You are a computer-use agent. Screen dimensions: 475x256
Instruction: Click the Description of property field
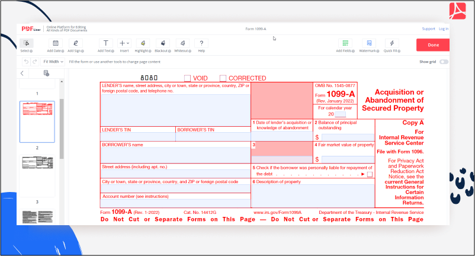[313, 196]
